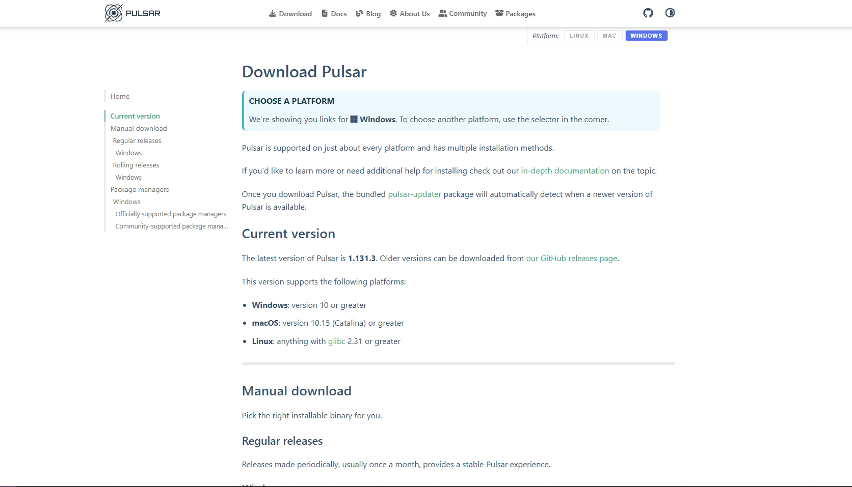Select the LINUX platform option
Screen dimensions: 852x487
[x=579, y=36]
